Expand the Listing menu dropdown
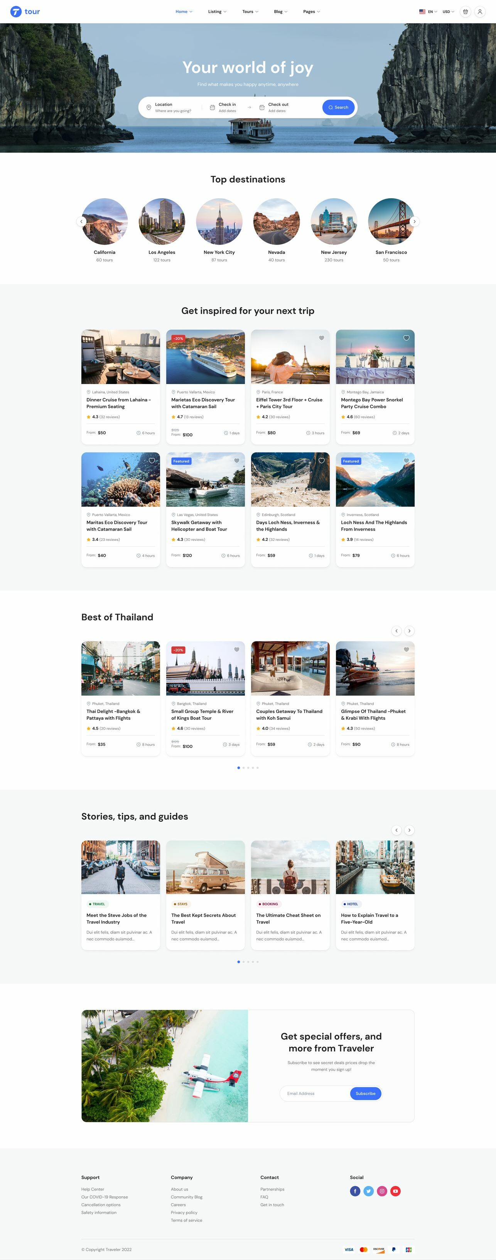Viewport: 496px width, 1260px height. click(217, 12)
